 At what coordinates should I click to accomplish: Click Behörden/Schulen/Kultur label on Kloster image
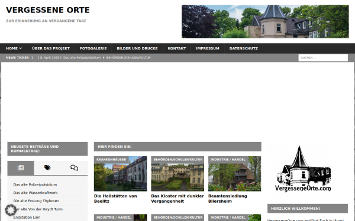pyautogui.click(x=178, y=160)
